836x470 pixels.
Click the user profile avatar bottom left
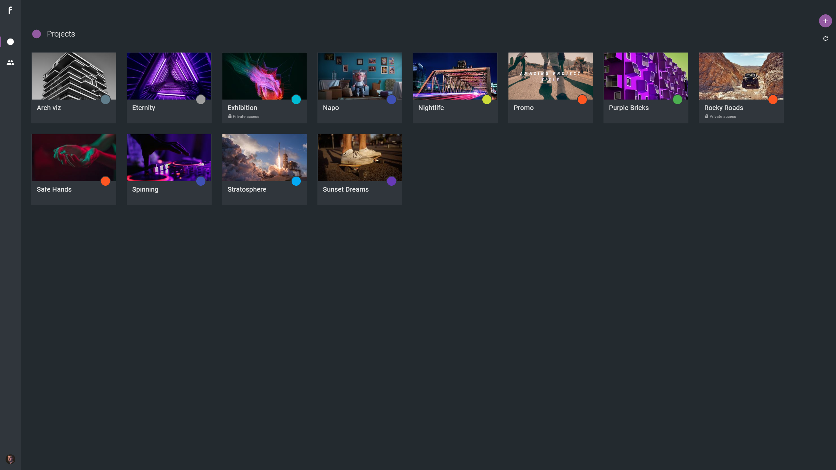coord(10,459)
